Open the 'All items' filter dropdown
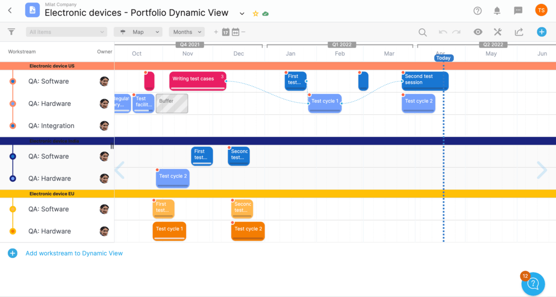Viewport: 556px width, 297px height. (66, 31)
